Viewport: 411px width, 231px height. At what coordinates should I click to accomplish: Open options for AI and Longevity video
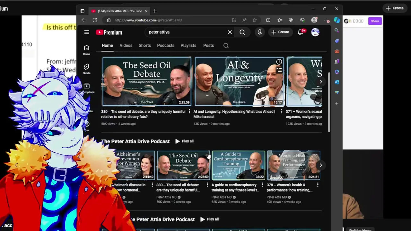point(282,112)
